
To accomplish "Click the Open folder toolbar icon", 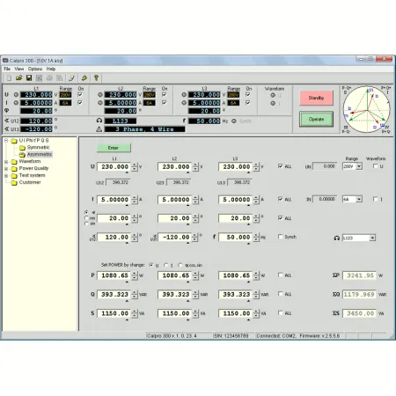I will tap(19, 78).
